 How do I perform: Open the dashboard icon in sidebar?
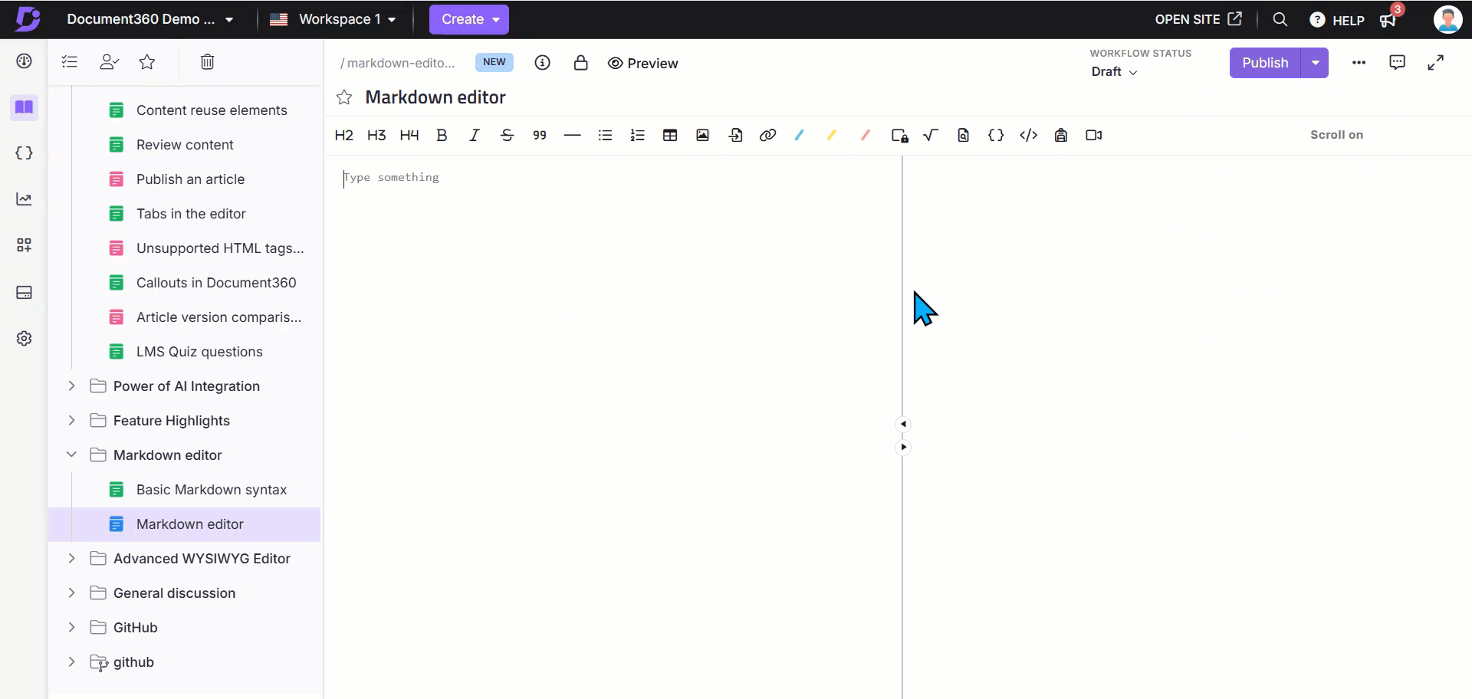coord(24,61)
